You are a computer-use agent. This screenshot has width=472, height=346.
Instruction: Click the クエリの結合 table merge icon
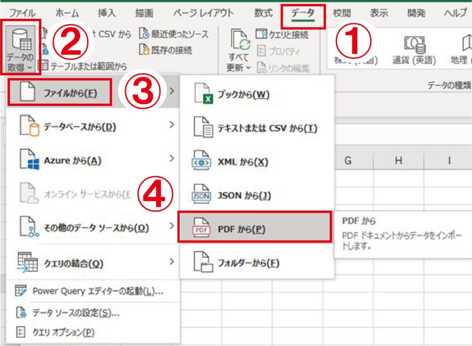click(x=27, y=262)
